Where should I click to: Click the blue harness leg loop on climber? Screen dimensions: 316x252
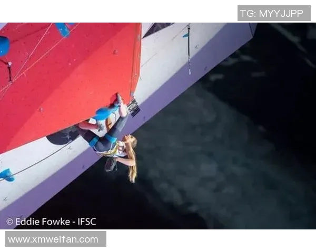94,142
